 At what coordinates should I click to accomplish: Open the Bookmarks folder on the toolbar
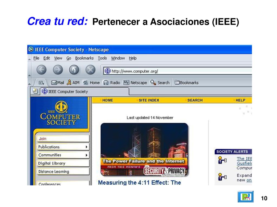187,82
